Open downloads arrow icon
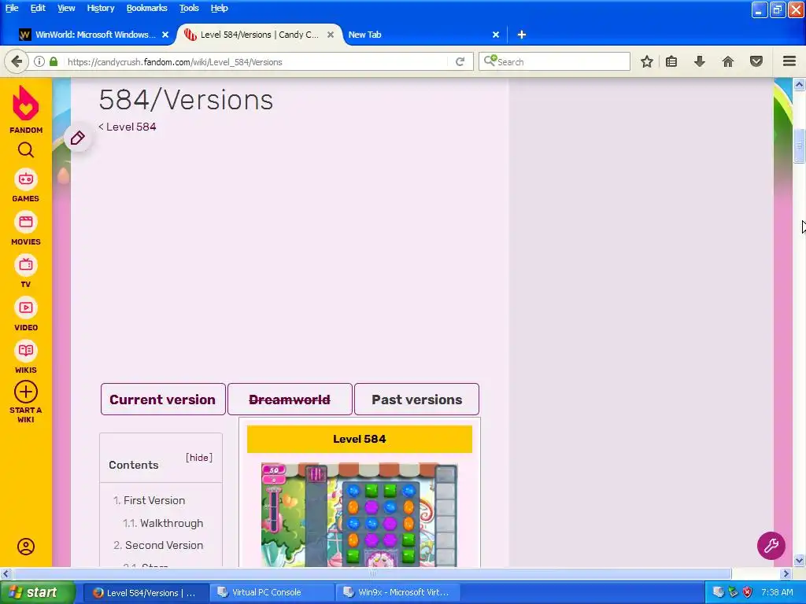 (700, 61)
